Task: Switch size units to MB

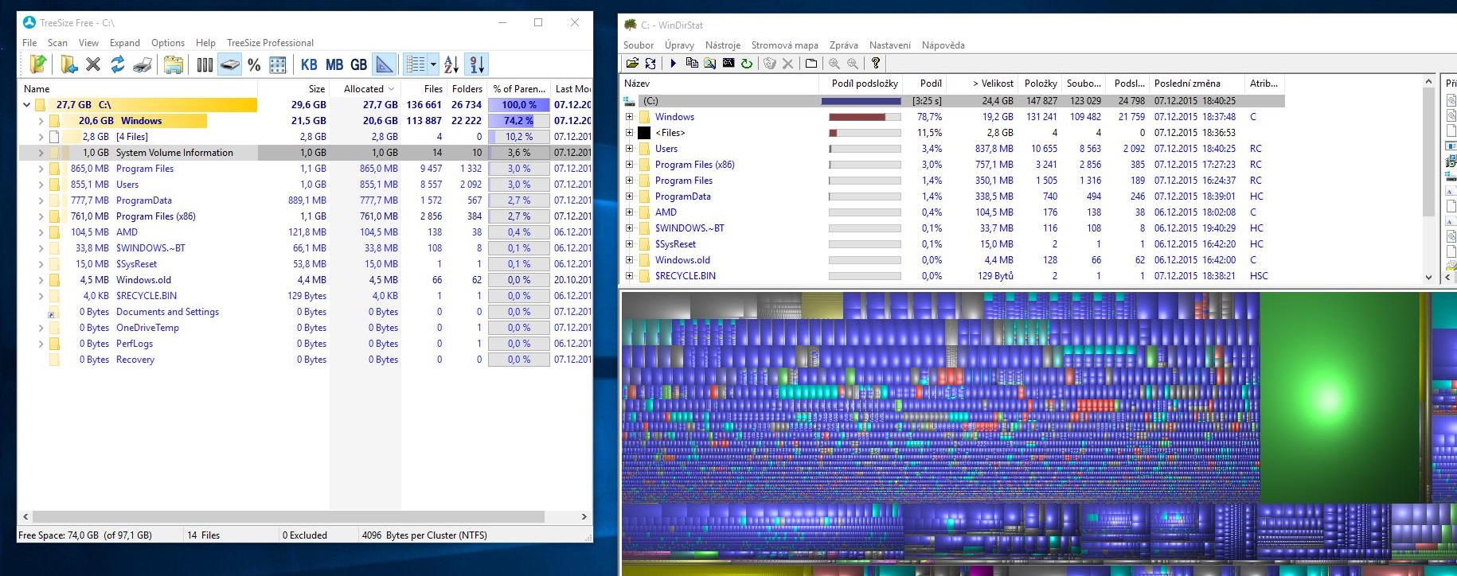Action: [x=334, y=64]
